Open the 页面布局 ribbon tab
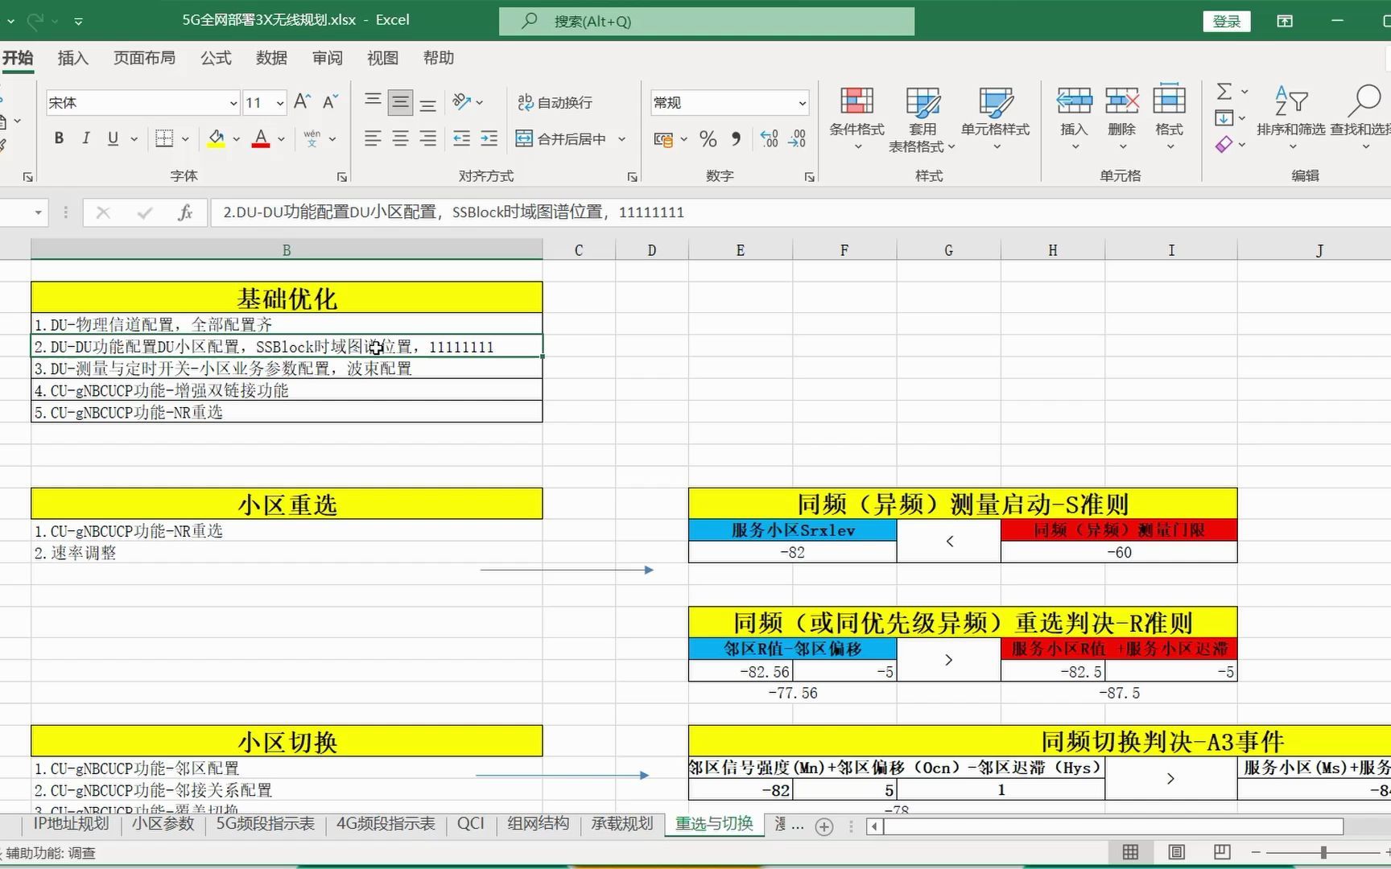 [144, 58]
